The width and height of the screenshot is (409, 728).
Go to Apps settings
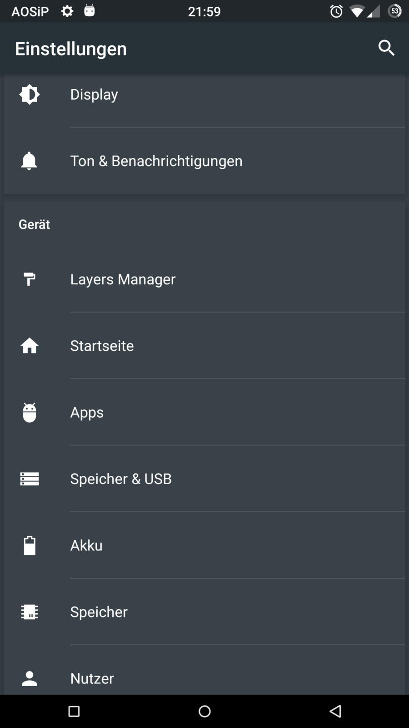coord(87,412)
